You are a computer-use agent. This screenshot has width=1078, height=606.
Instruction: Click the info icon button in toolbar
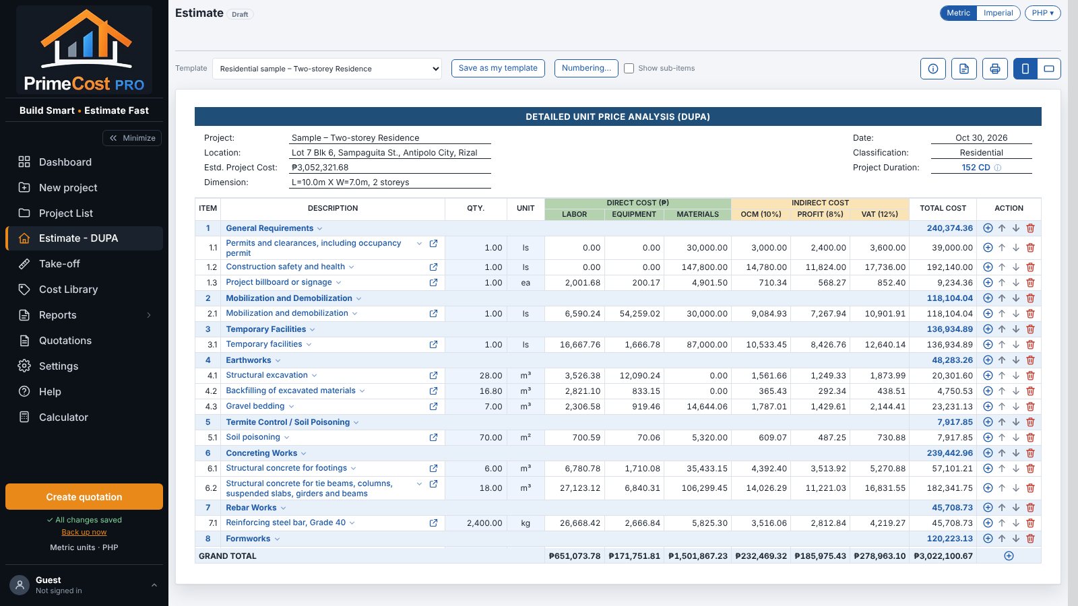[933, 69]
